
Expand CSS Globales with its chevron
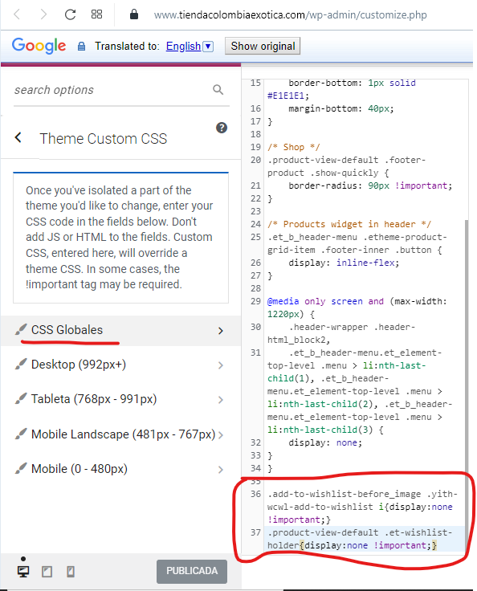[221, 331]
